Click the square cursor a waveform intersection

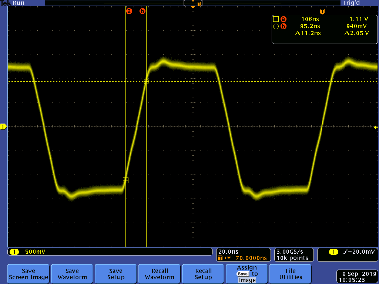[126, 180]
